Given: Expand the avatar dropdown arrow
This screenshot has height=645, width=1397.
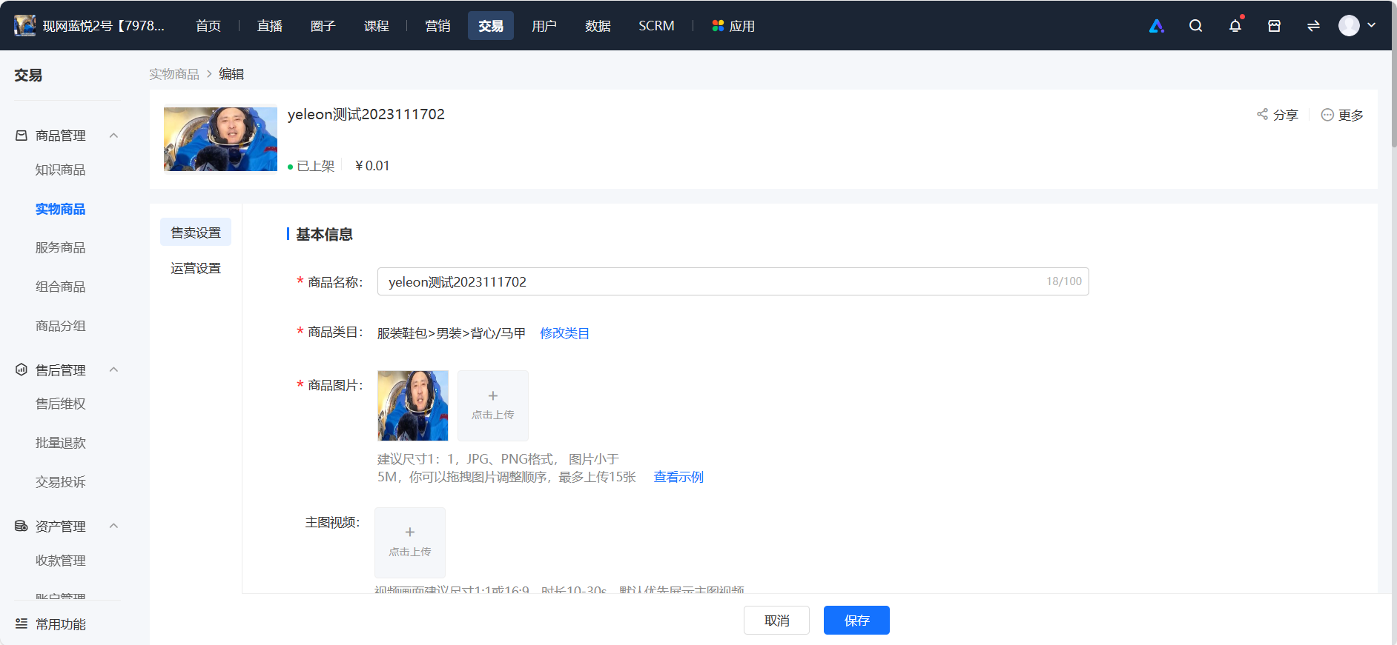Looking at the screenshot, I should [1372, 25].
